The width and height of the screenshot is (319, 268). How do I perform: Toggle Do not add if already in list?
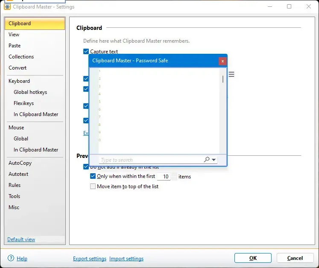click(86, 167)
